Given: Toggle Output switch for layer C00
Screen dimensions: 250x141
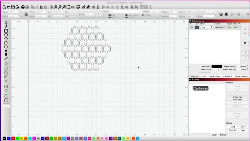Looking at the screenshot, I should tap(229, 27).
